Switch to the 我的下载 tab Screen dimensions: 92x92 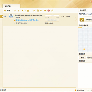point(11,6)
